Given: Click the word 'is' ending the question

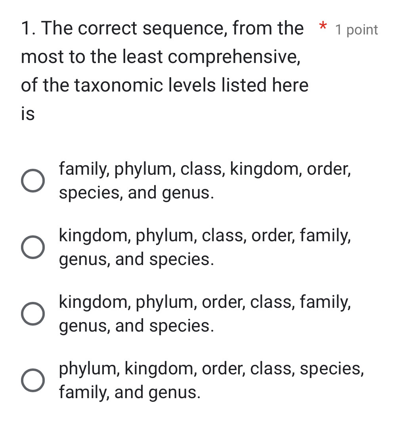Looking at the screenshot, I should click(x=28, y=114).
